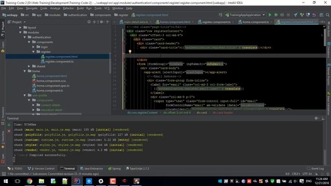Screen dimensions: 331x186
Task: Toggle the Database side panel button
Action: click(329, 50)
